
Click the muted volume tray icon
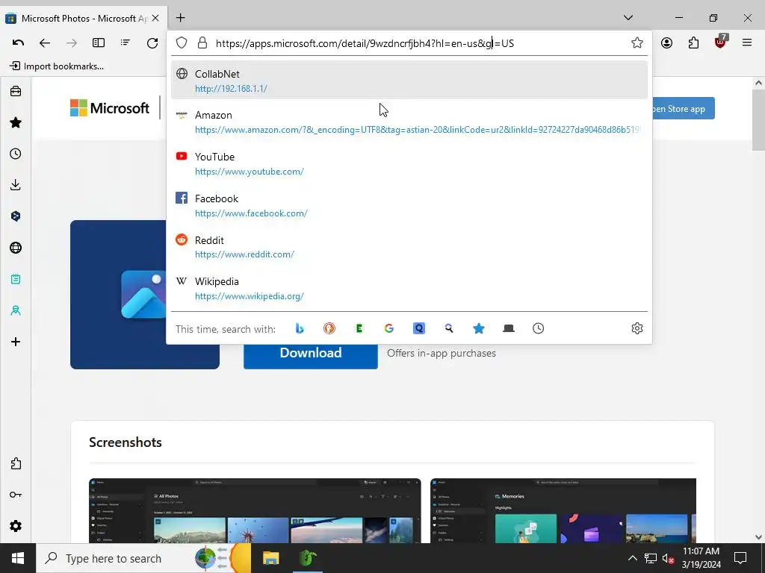click(667, 558)
